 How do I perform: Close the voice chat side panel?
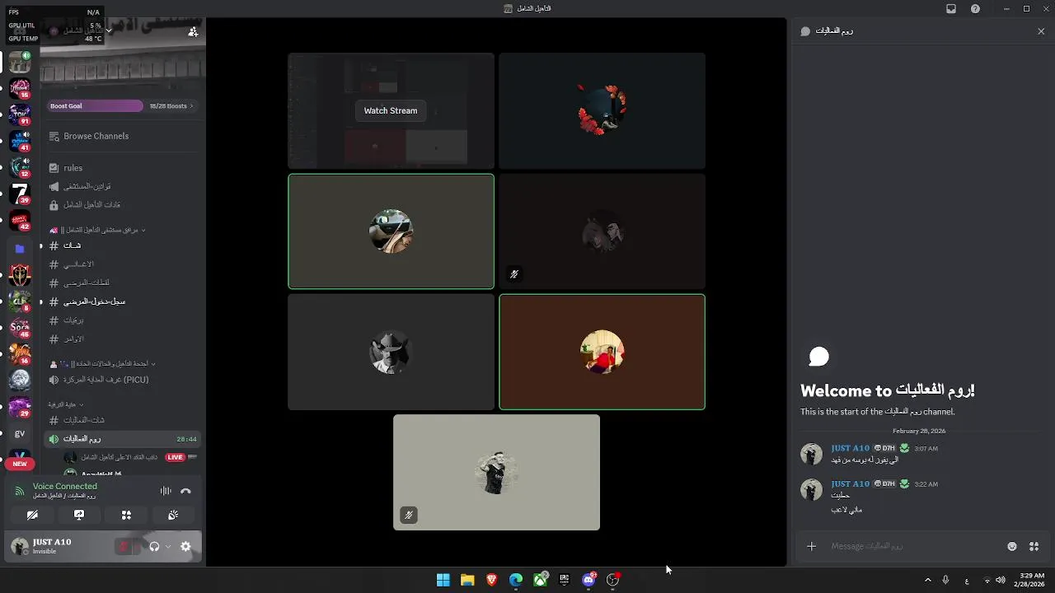pyautogui.click(x=1041, y=31)
